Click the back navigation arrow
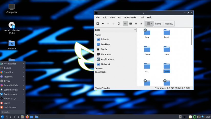Viewport: 211px width, 119px height. tap(103, 24)
